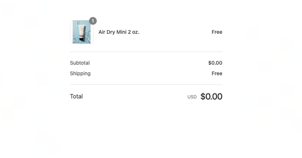Click the Free price beside Air Dry Mini
The width and height of the screenshot is (302, 158).
[217, 32]
